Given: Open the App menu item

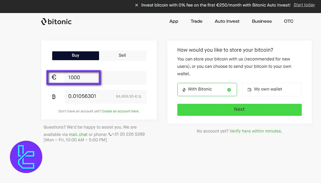Looking at the screenshot, I should click(174, 21).
